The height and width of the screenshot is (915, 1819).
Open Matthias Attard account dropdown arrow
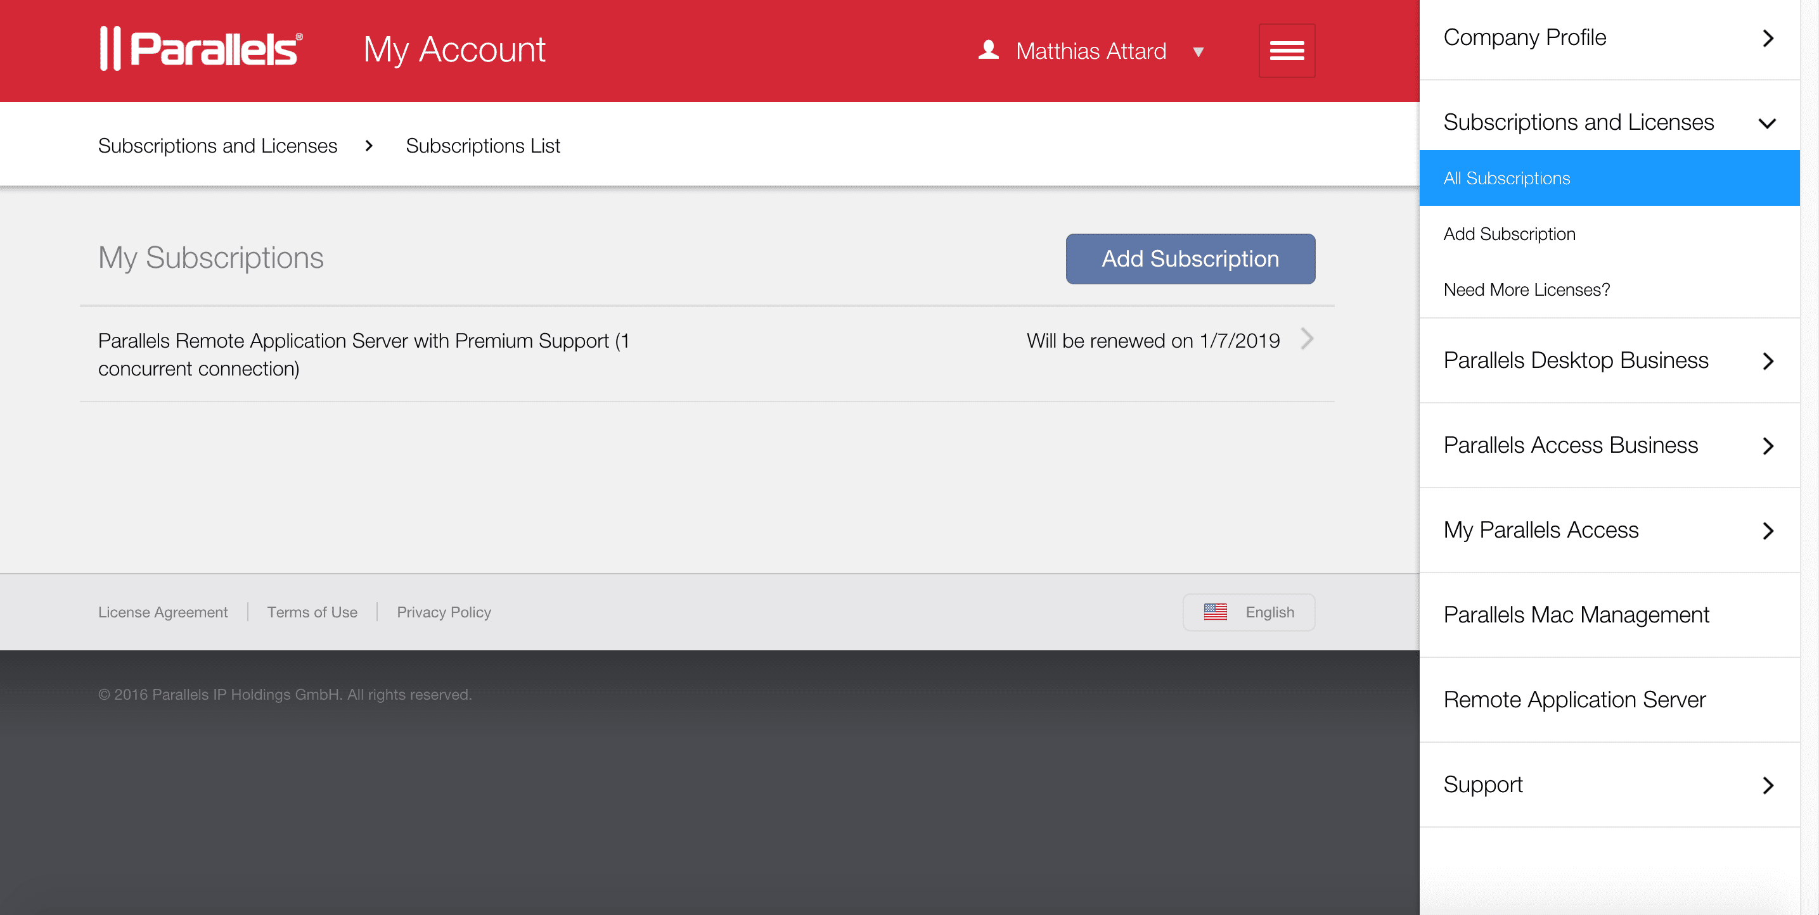pyautogui.click(x=1199, y=51)
